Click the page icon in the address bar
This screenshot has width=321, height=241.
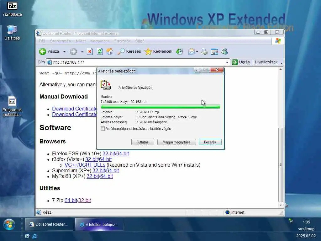tap(49, 62)
